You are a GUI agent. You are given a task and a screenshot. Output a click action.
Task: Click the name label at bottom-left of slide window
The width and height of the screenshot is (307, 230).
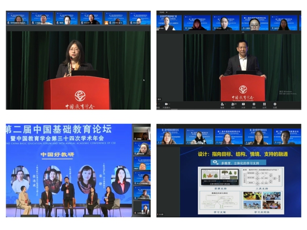(161, 214)
